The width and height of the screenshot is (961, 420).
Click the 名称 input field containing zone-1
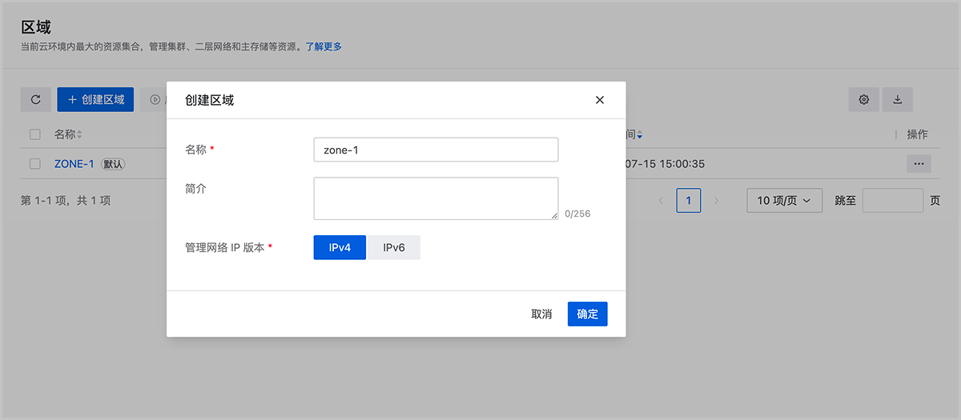pyautogui.click(x=436, y=150)
